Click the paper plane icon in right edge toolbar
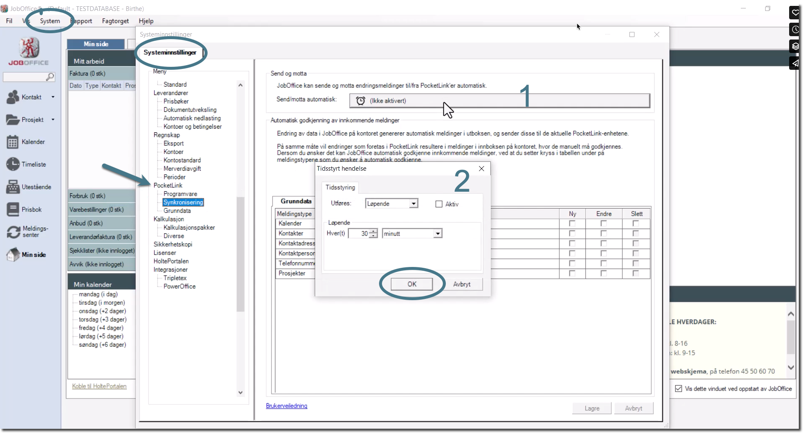 [795, 63]
